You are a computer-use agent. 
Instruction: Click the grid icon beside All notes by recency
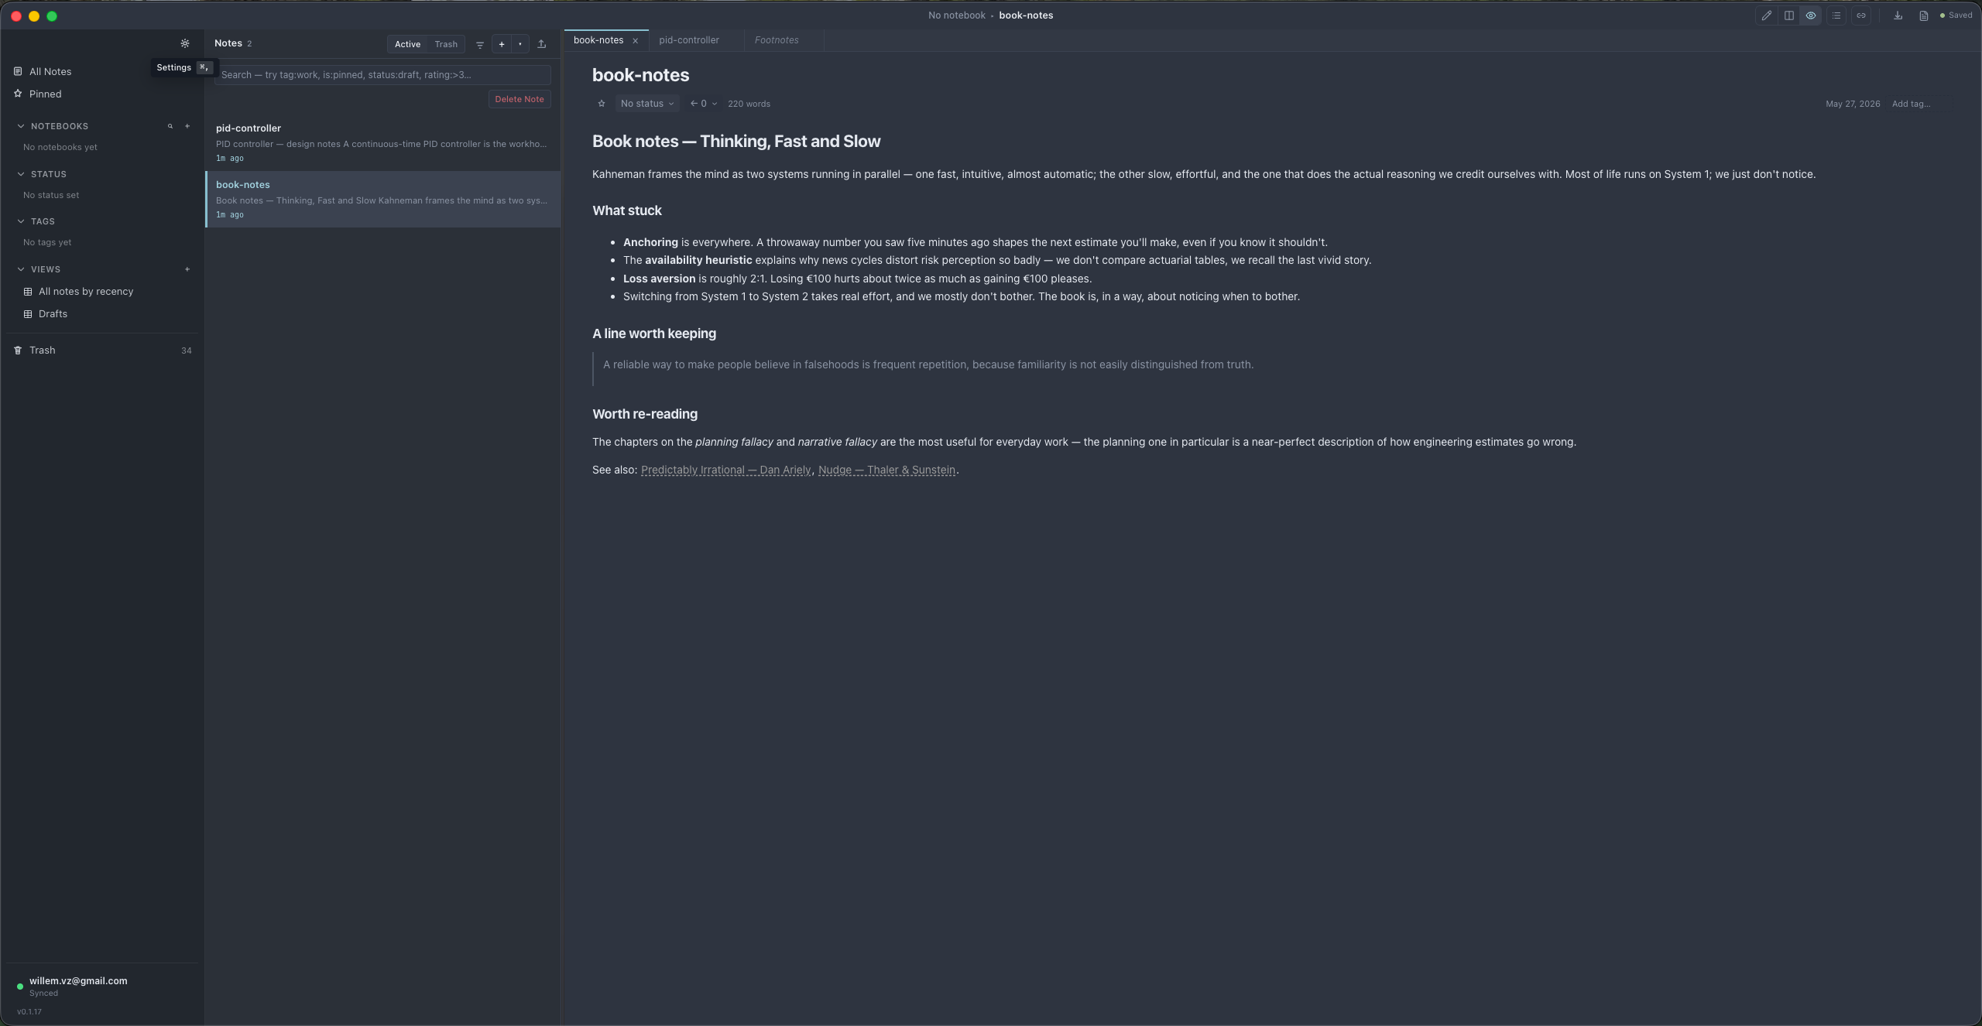[28, 292]
